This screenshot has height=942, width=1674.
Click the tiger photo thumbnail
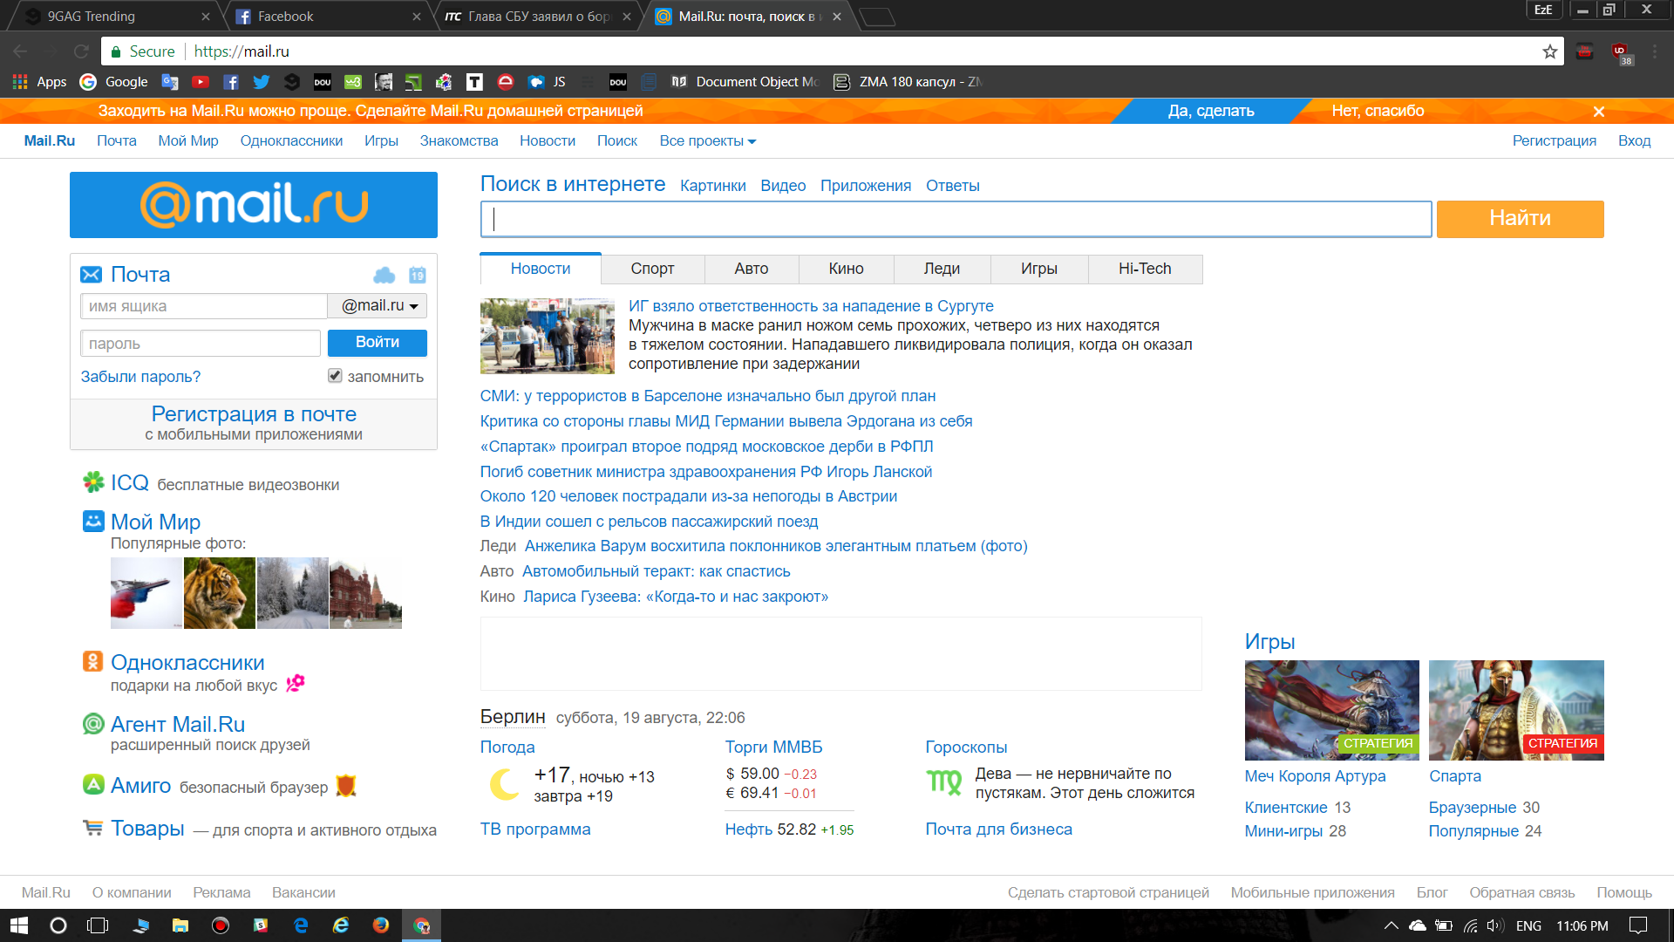[x=220, y=593]
